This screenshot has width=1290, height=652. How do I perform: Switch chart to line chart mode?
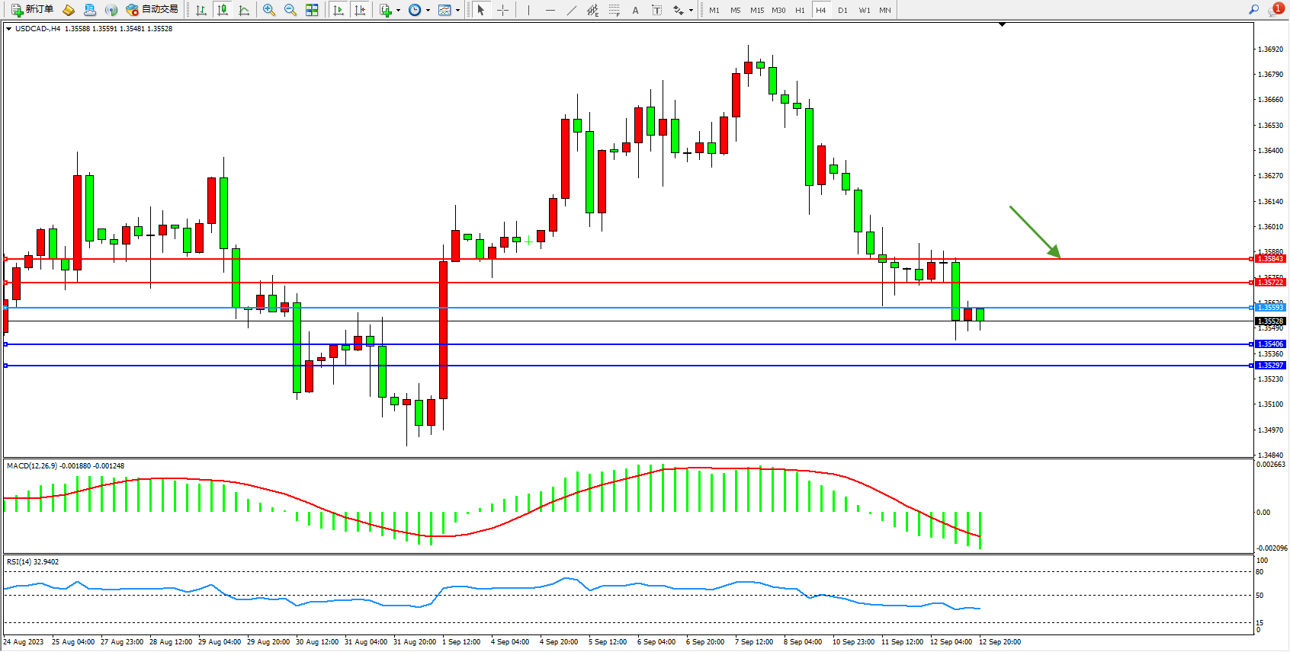point(244,10)
